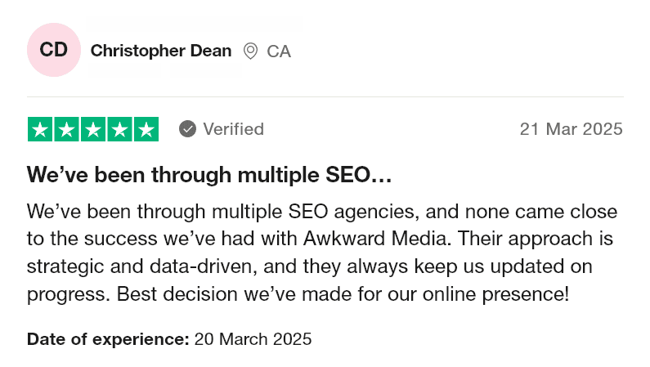Click the third green rating star
Viewport: 650px width, 367px height.
[x=93, y=129]
